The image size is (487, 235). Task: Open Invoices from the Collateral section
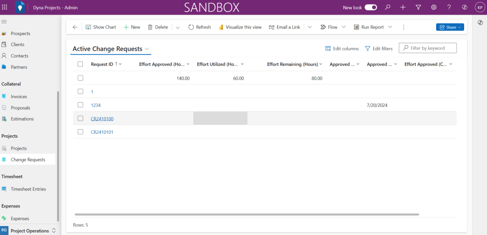click(19, 96)
